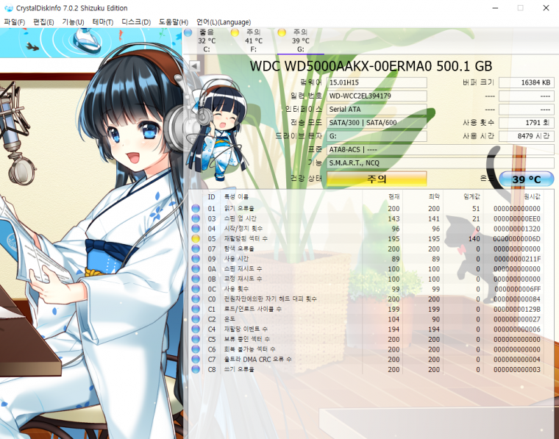This screenshot has height=439, width=559.
Task: Select the C: drive tab
Action: pos(207,41)
